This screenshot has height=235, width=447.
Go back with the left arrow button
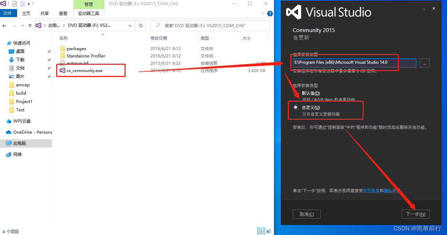click(5, 26)
